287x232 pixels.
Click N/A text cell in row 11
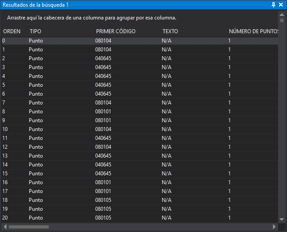pyautogui.click(x=167, y=138)
